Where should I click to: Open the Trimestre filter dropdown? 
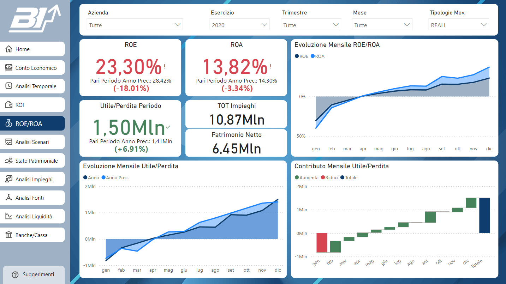[x=311, y=25]
